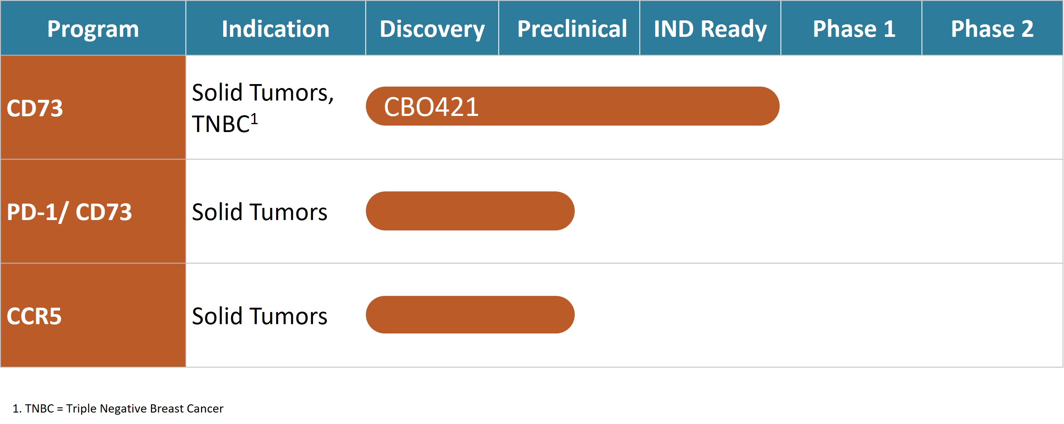Image resolution: width=1064 pixels, height=424 pixels.
Task: Click the IND Ready stage header
Action: point(710,29)
